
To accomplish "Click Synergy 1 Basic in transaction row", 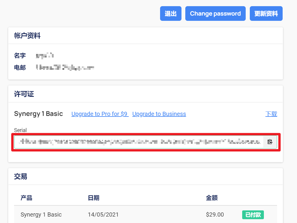I will [x=41, y=214].
